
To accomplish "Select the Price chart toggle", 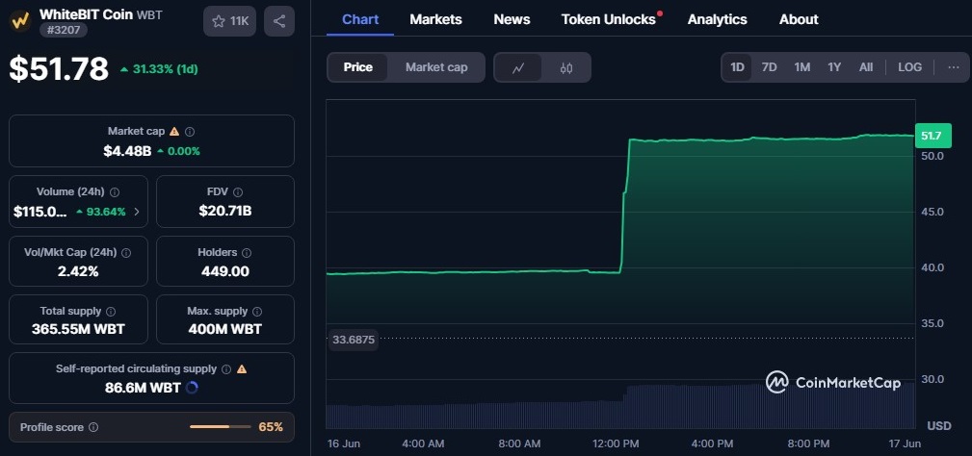I will pyautogui.click(x=357, y=67).
